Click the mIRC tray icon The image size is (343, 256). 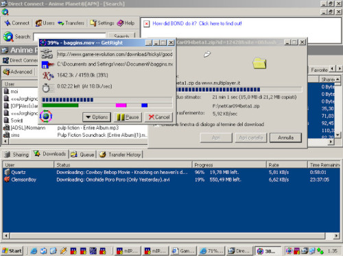297,251
